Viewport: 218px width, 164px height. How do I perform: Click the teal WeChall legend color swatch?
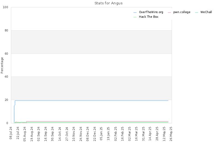tap(196, 13)
